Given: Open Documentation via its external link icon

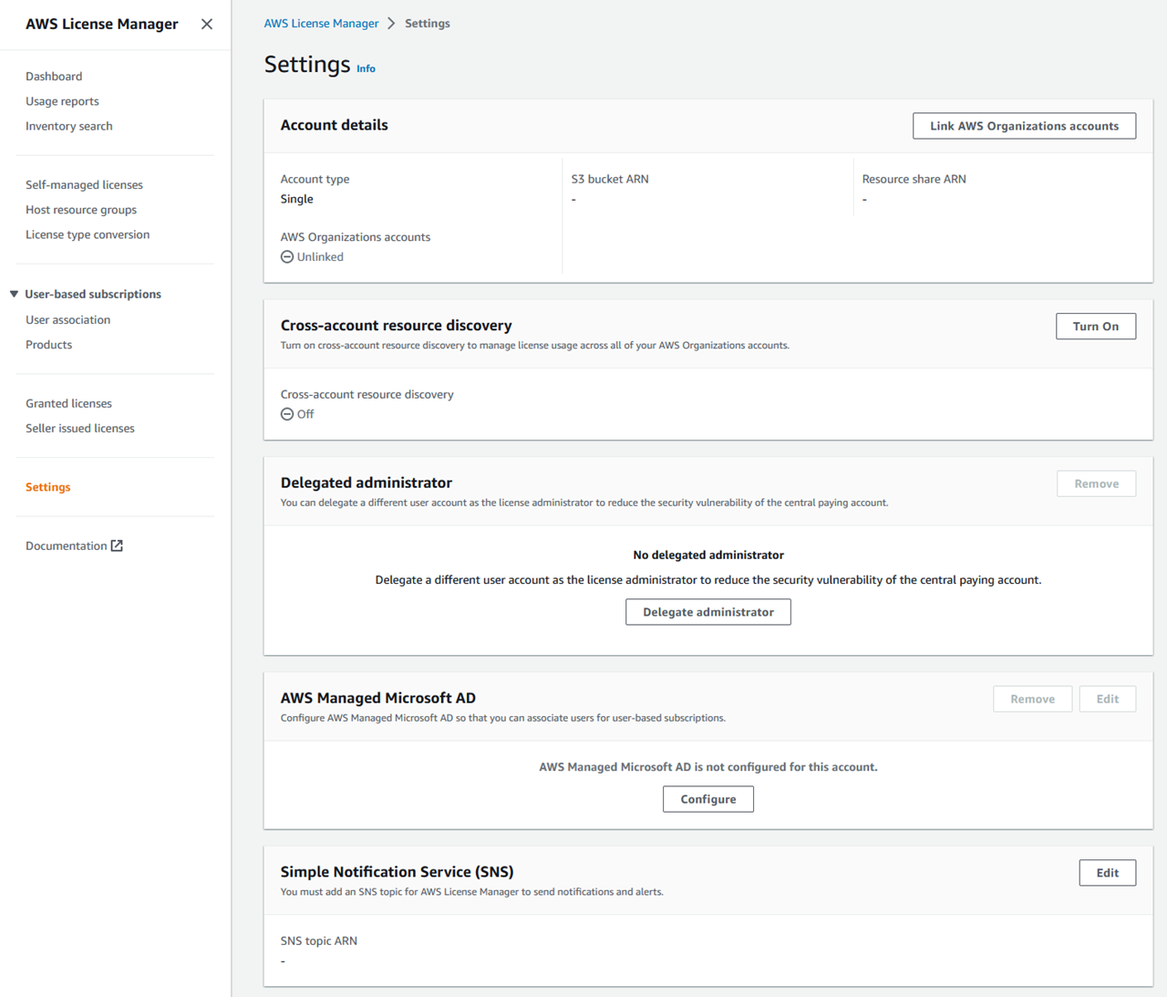Looking at the screenshot, I should click(117, 545).
